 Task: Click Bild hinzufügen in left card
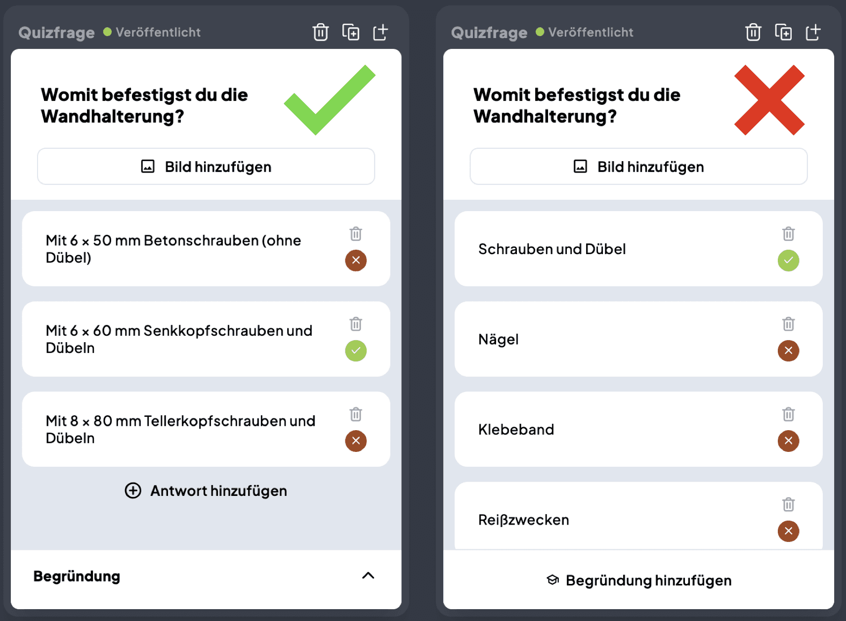pos(206,167)
